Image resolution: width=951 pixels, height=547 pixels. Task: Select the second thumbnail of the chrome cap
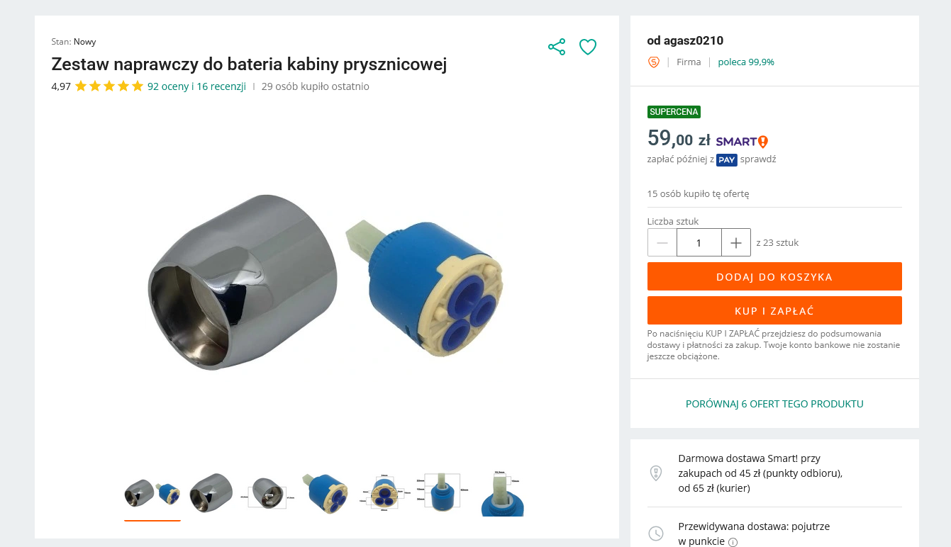click(211, 493)
